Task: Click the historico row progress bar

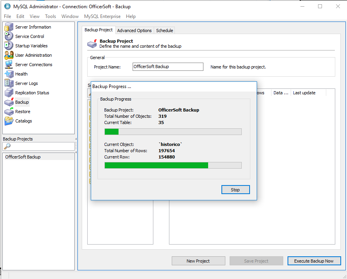Action: click(173, 166)
